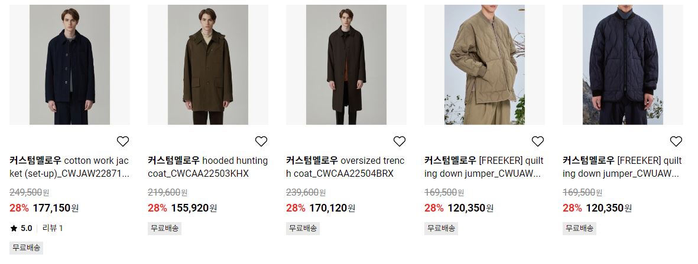The width and height of the screenshot is (698, 264).
Task: Select khaki quilting down jumper image
Action: (x=484, y=65)
